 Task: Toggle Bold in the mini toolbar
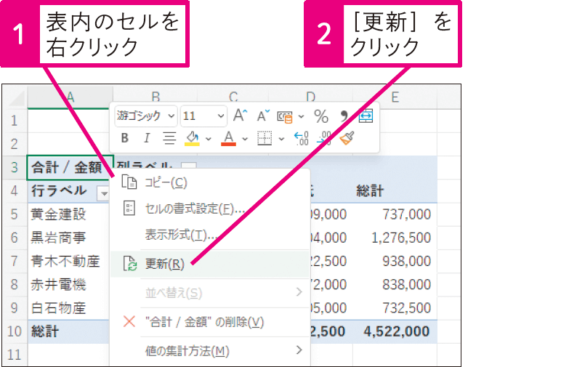click(x=124, y=138)
